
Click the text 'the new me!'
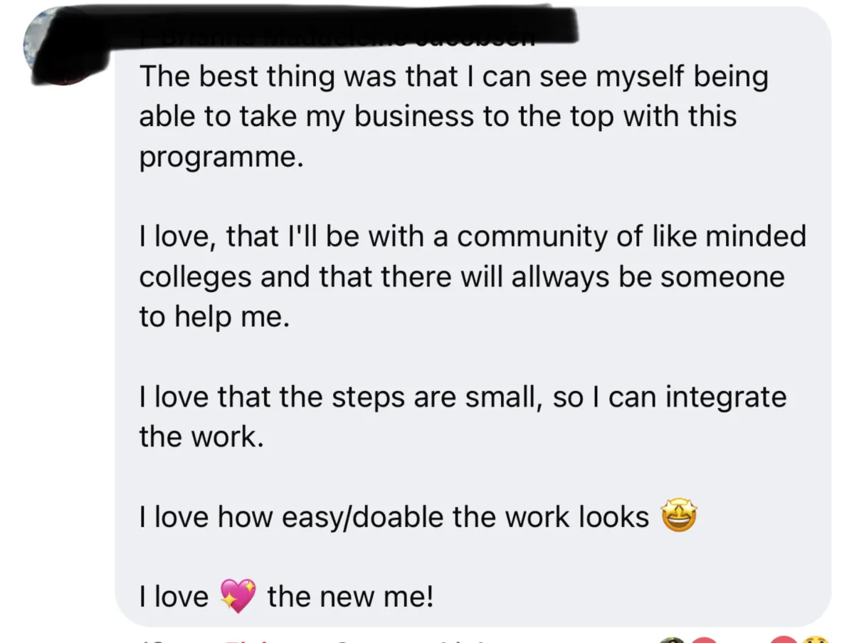(x=350, y=597)
